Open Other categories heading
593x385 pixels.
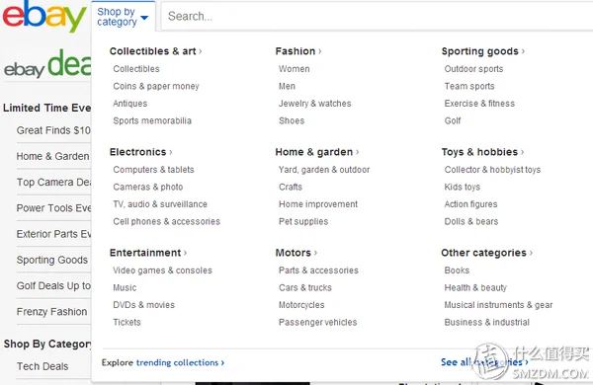[486, 253]
